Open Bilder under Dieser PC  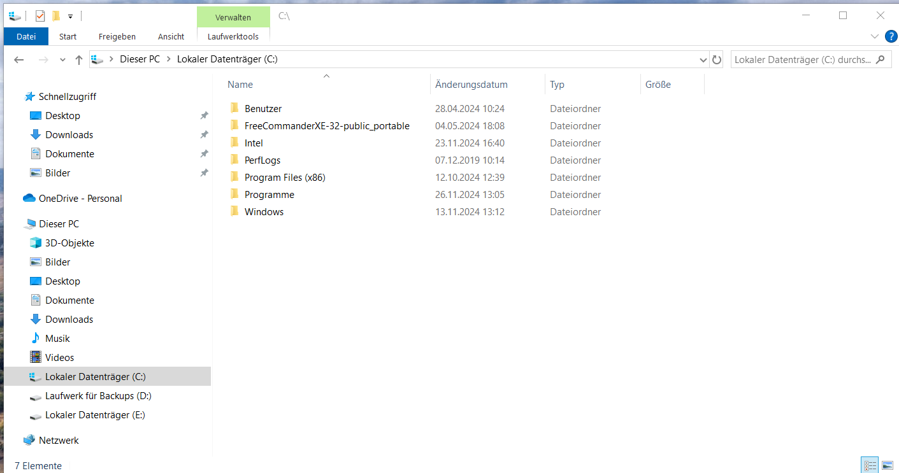coord(57,262)
